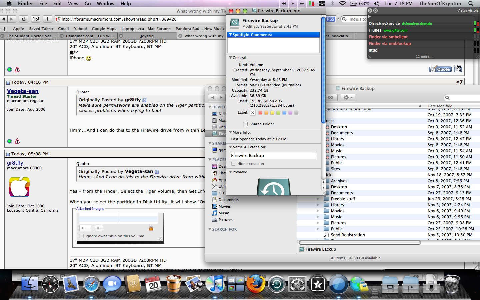The height and width of the screenshot is (300, 480).
Task: Open the Edit menu
Action: tap(58, 4)
